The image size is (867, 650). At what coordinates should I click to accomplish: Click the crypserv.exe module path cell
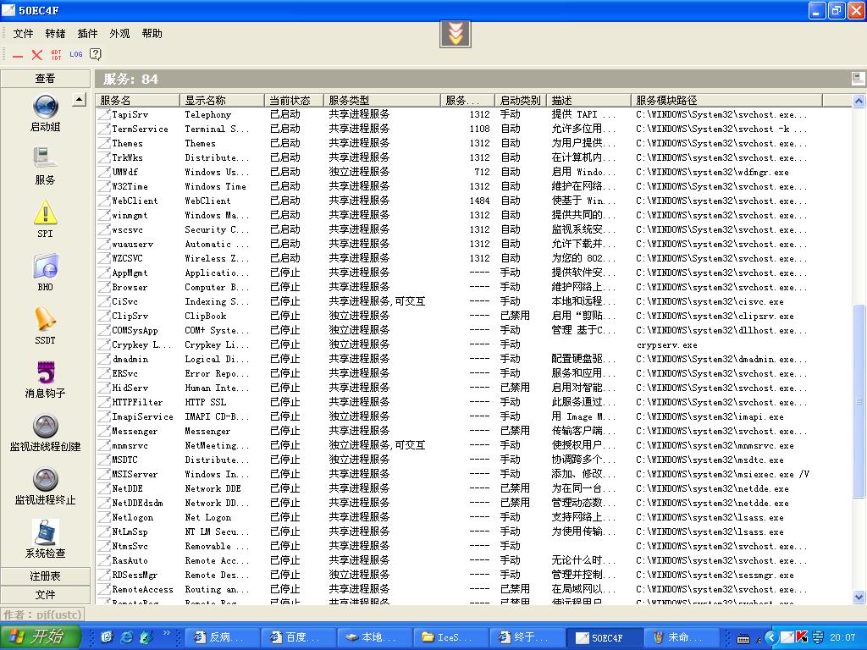click(667, 345)
